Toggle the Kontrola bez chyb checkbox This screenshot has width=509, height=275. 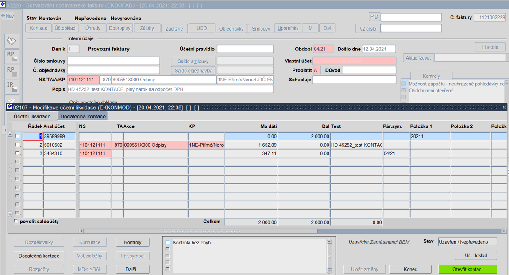click(x=167, y=243)
